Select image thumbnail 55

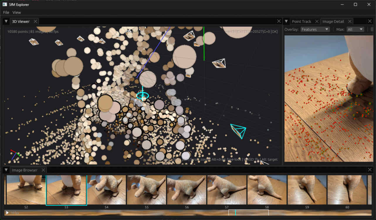tap(147, 190)
